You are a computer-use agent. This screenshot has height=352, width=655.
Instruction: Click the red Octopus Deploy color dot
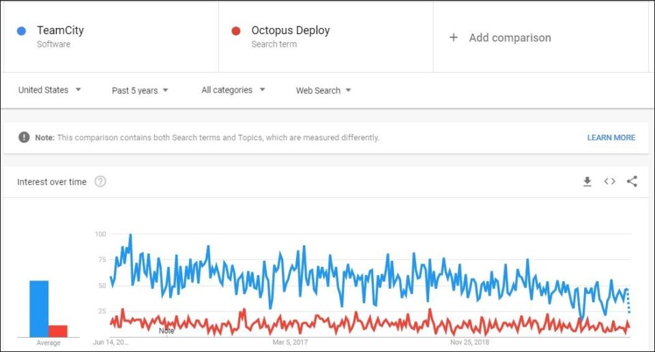pos(236,31)
